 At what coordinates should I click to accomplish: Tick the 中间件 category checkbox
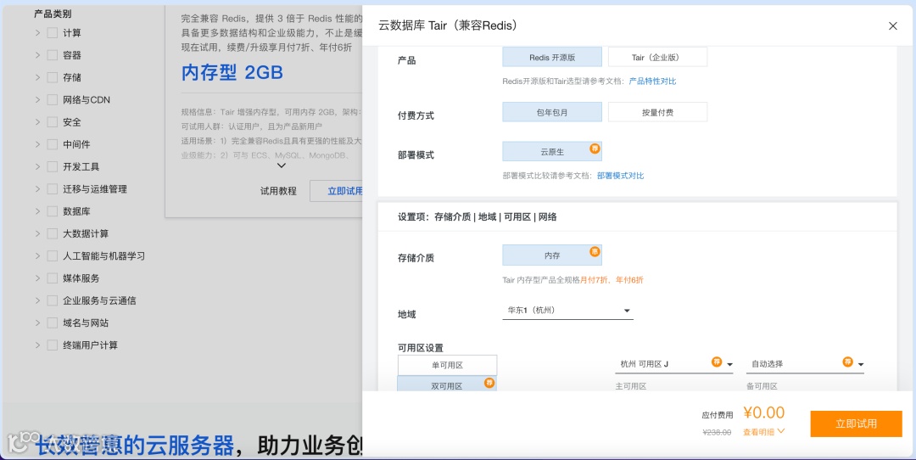tap(53, 143)
